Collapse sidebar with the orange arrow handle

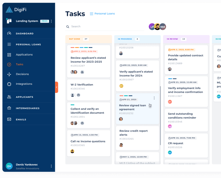click(57, 87)
